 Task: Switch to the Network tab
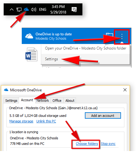(43, 101)
